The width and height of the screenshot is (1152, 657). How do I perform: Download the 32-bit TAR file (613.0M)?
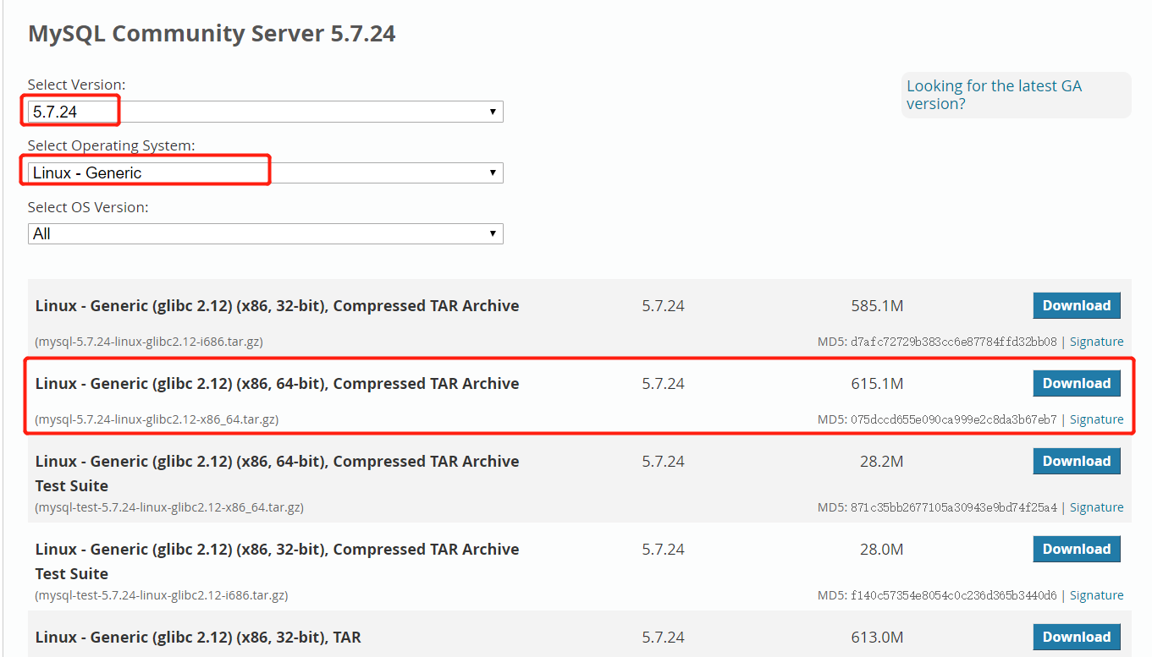pos(1077,637)
